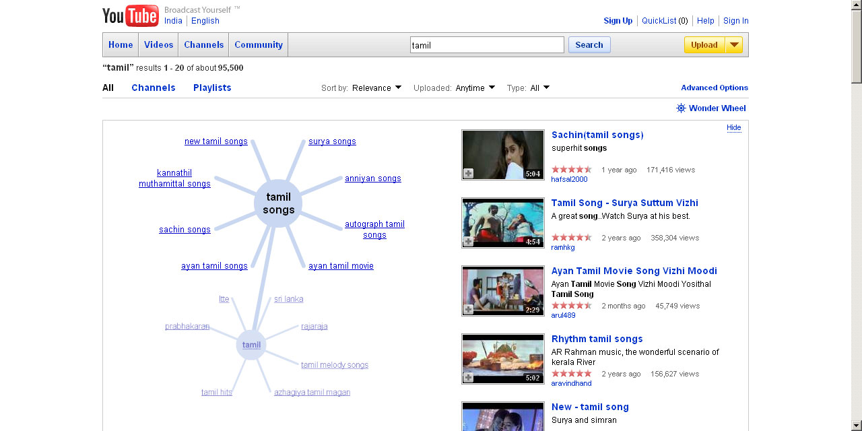862x431 pixels.
Task: Click the page scrollbar down arrow
Action: point(857,426)
